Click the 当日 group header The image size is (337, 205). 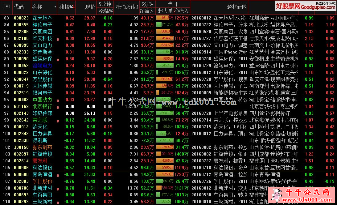(173, 4)
